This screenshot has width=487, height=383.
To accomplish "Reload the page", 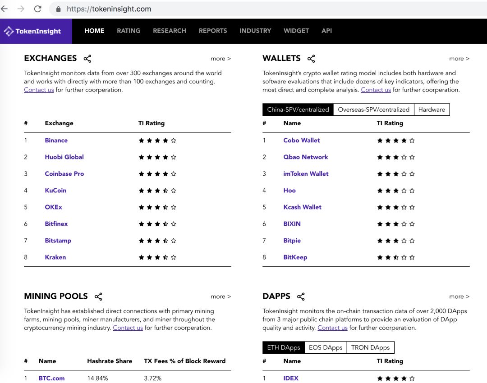I will 37,9.
